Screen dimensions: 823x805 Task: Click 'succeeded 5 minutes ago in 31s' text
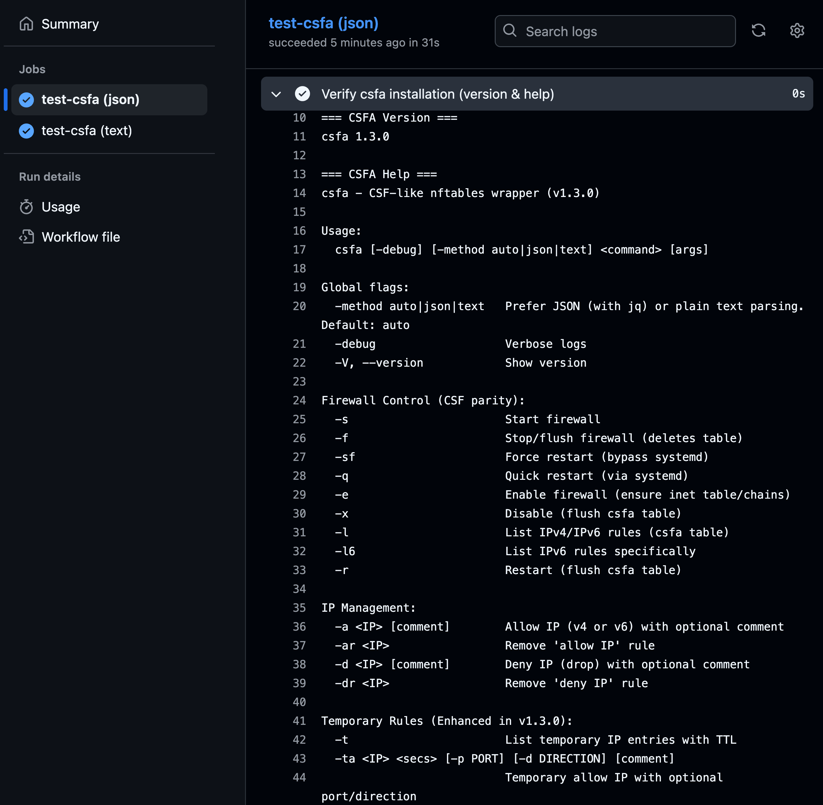[x=354, y=43]
